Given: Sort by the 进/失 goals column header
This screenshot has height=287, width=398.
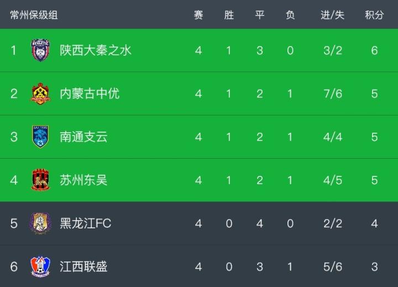Looking at the screenshot, I should pyautogui.click(x=333, y=15).
